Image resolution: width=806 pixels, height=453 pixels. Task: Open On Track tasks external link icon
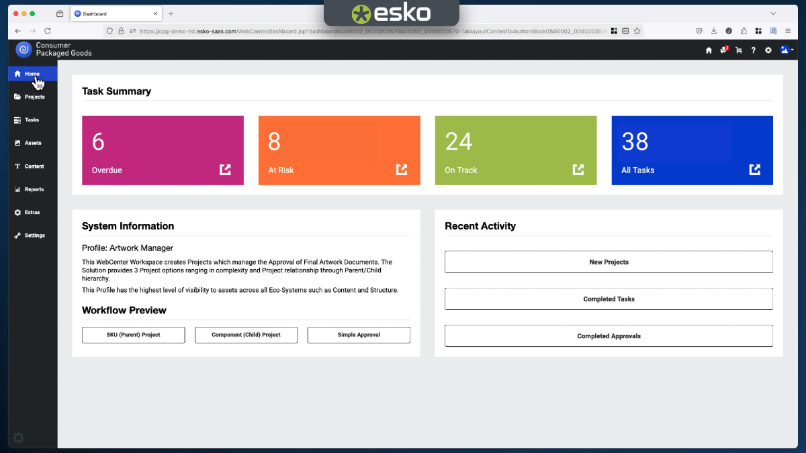[x=578, y=170]
